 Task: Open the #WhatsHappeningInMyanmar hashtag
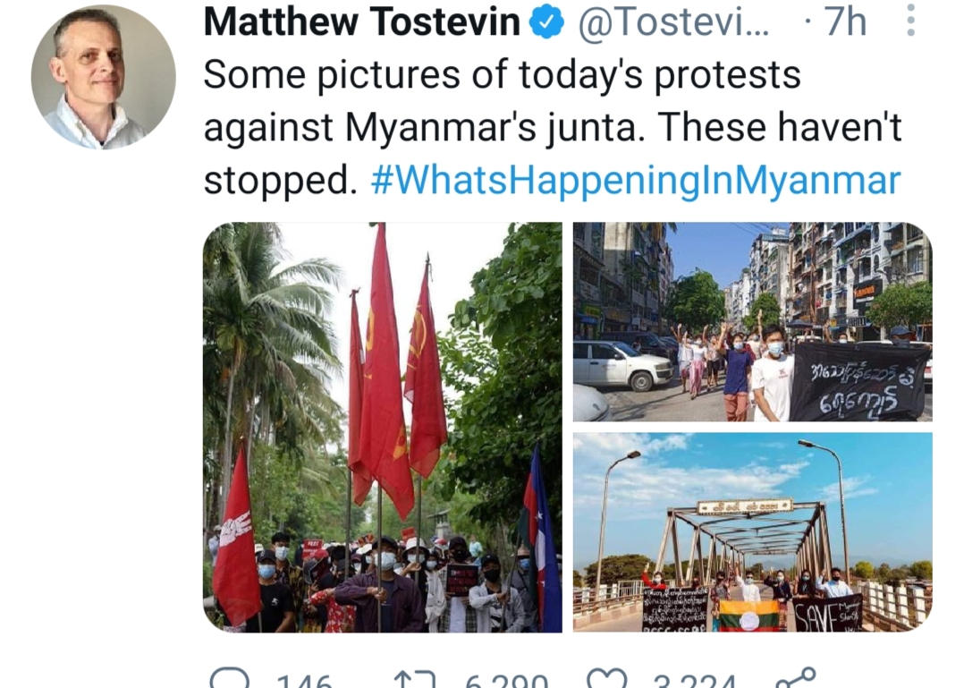click(x=636, y=180)
